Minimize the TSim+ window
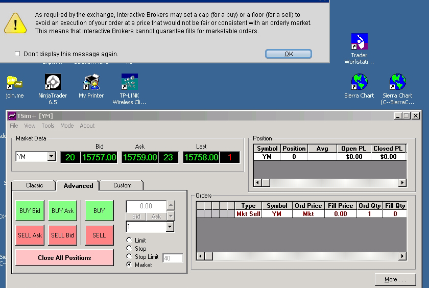Screen dimensions: 429x288 (397, 116)
